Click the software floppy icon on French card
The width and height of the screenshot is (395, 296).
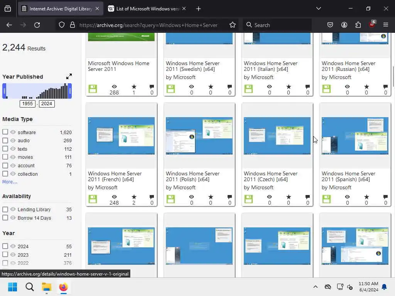coord(93,199)
